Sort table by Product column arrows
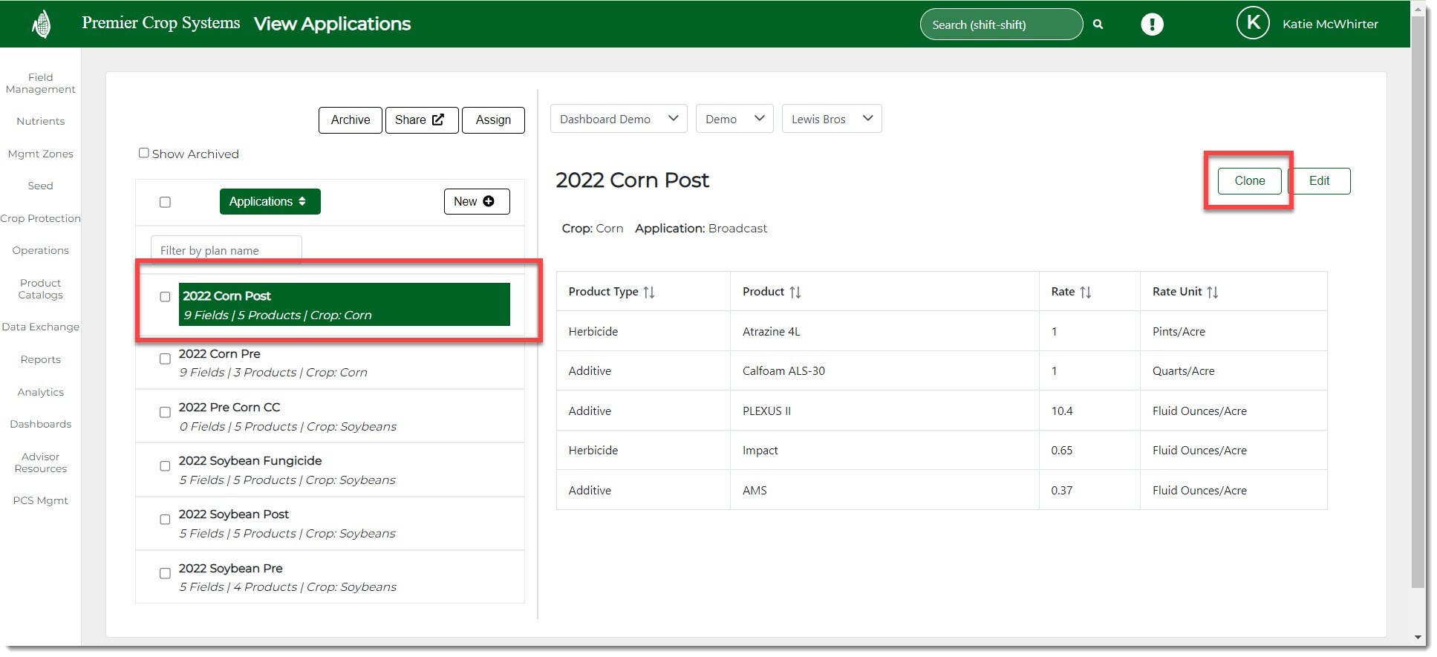 [x=795, y=292]
